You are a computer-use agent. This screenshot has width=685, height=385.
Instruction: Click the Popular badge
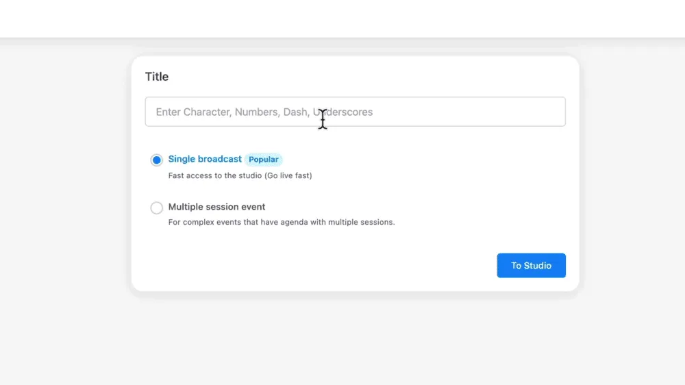pyautogui.click(x=263, y=160)
